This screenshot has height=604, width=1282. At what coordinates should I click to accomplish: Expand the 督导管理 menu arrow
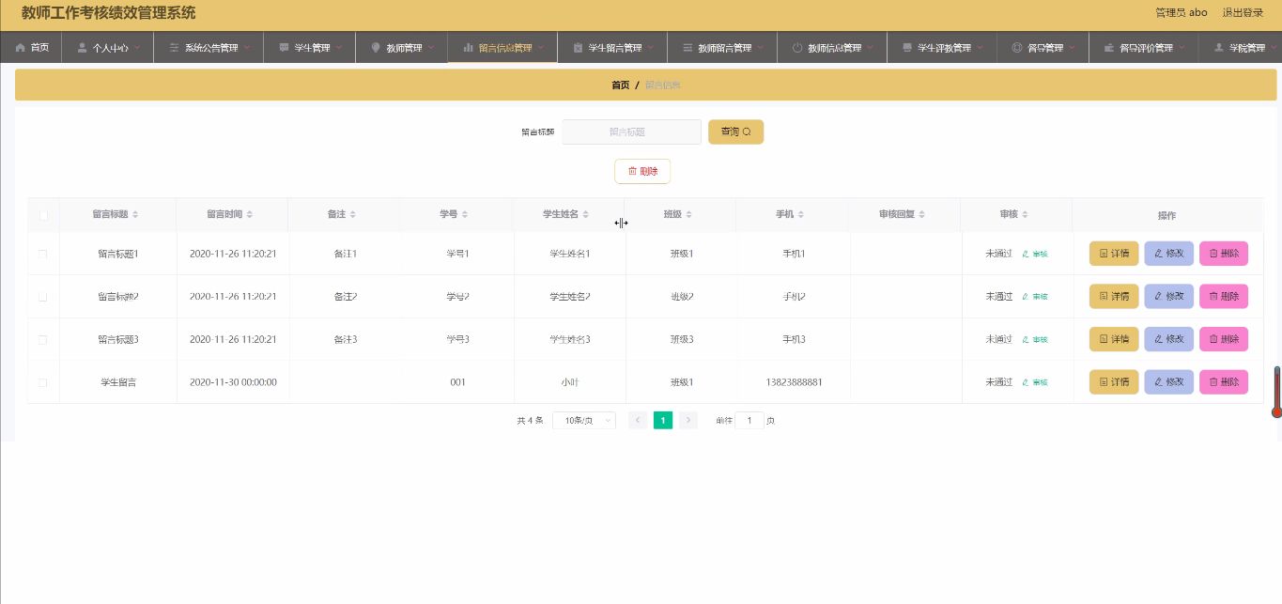point(1072,47)
